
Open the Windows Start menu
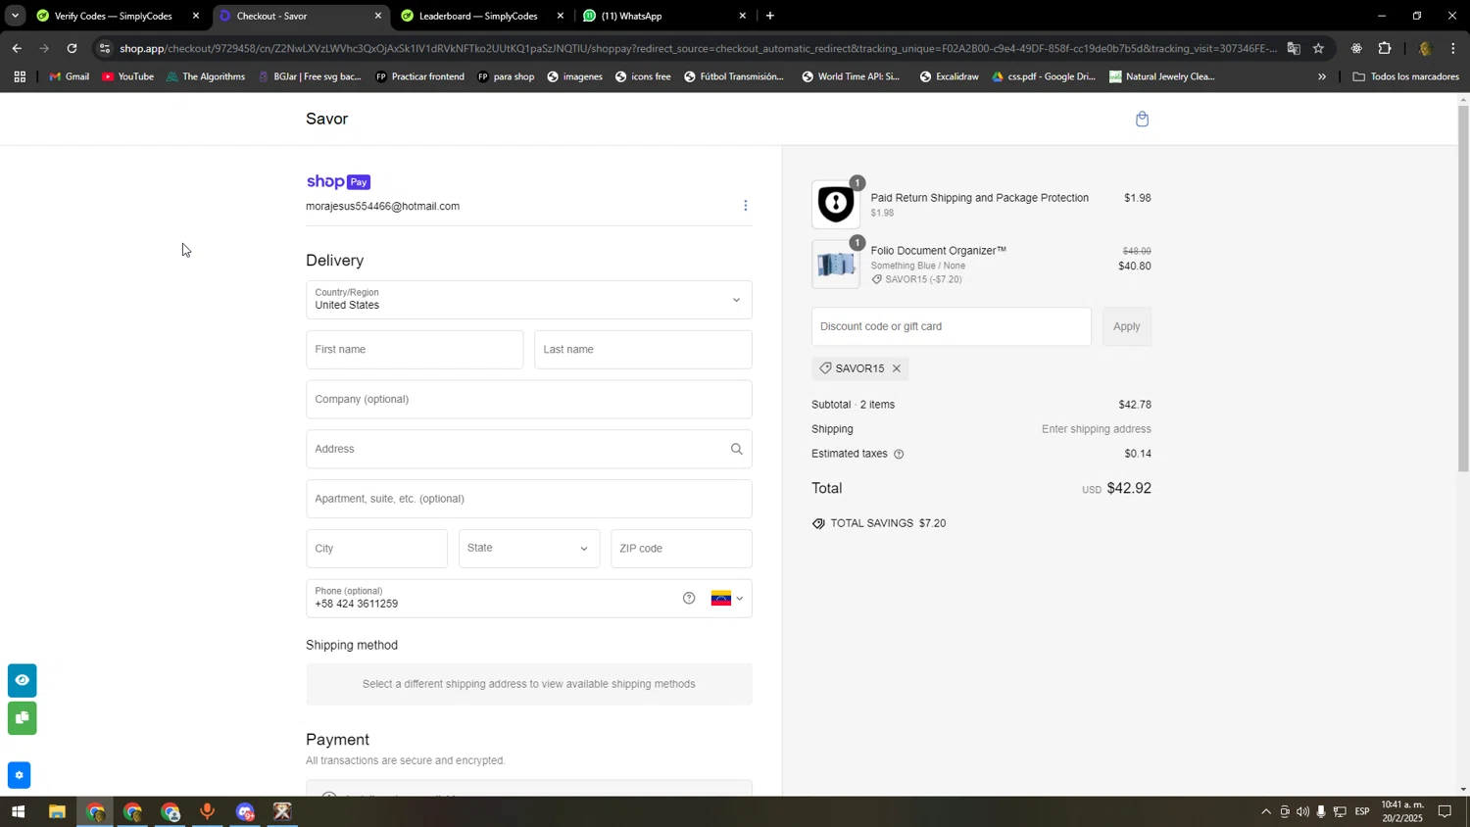(x=18, y=811)
